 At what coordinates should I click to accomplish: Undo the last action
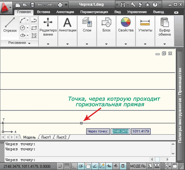click(40, 5)
